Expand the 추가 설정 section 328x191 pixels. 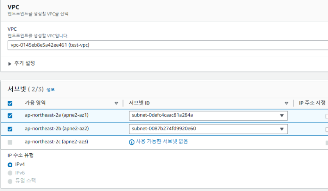[22, 63]
